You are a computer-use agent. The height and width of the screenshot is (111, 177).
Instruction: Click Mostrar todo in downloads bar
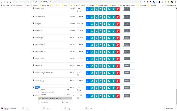169,109
